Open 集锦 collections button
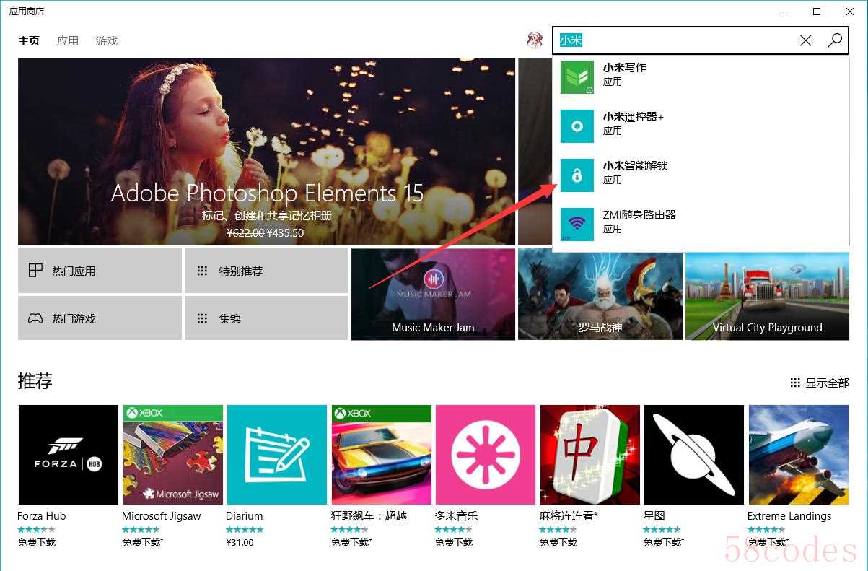Screen dimensions: 868x571 tap(266, 318)
